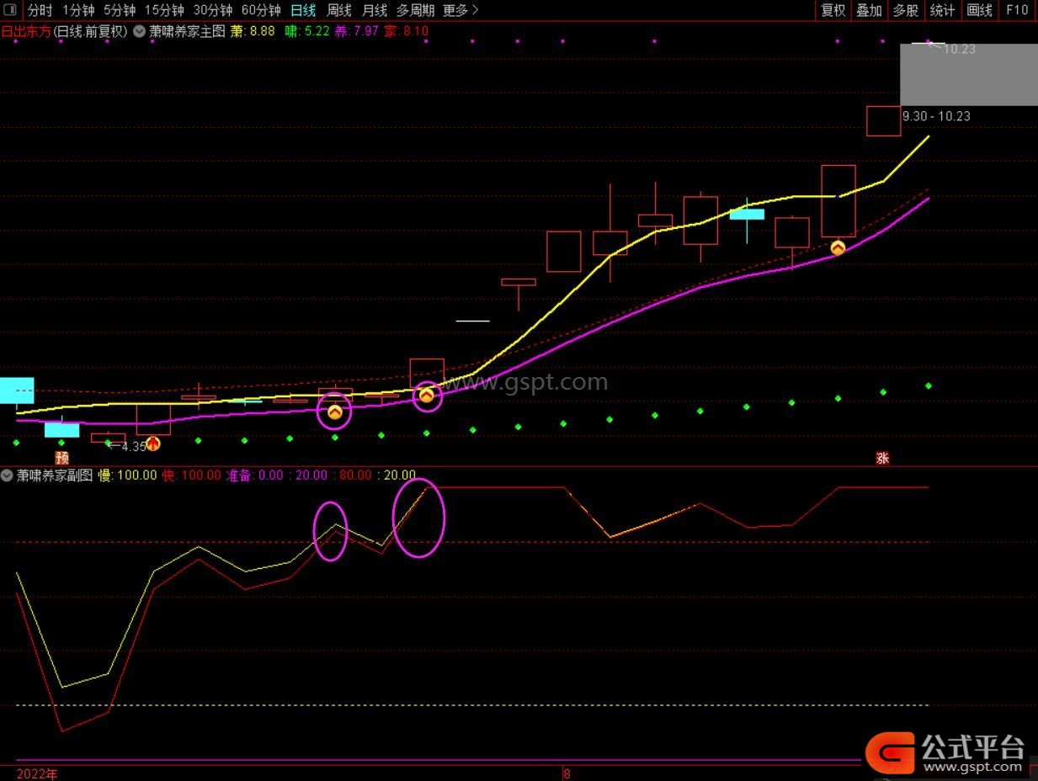
Task: Click the 萧啸养家主图 indicator label
Action: (x=187, y=31)
